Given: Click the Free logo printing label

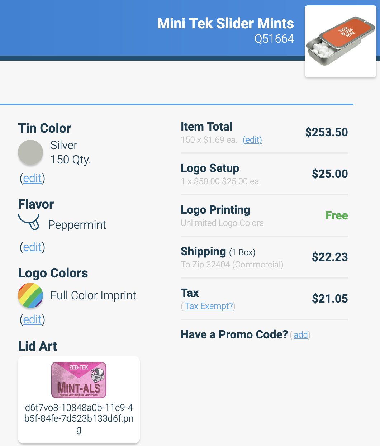Looking at the screenshot, I should (x=337, y=215).
